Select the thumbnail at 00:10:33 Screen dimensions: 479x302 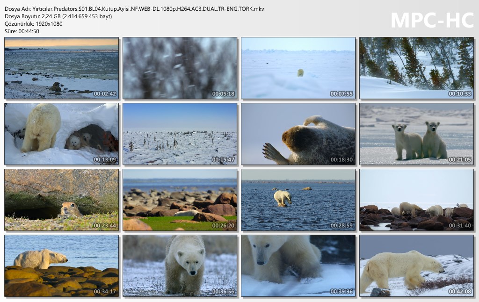point(417,68)
